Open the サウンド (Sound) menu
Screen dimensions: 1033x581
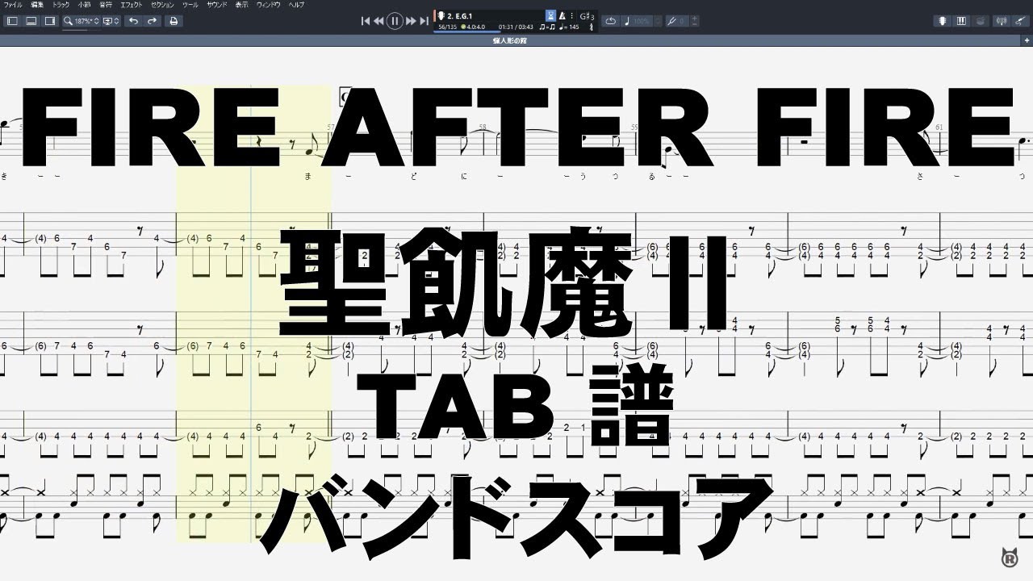[217, 5]
